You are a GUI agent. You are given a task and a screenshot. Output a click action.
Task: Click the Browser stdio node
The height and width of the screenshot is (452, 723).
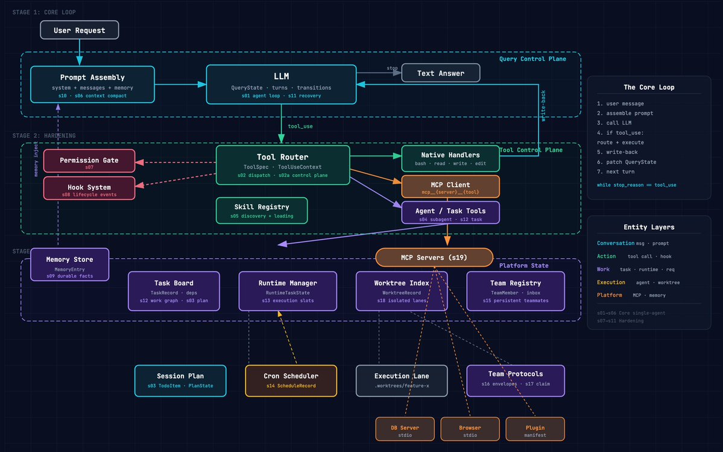click(x=470, y=429)
